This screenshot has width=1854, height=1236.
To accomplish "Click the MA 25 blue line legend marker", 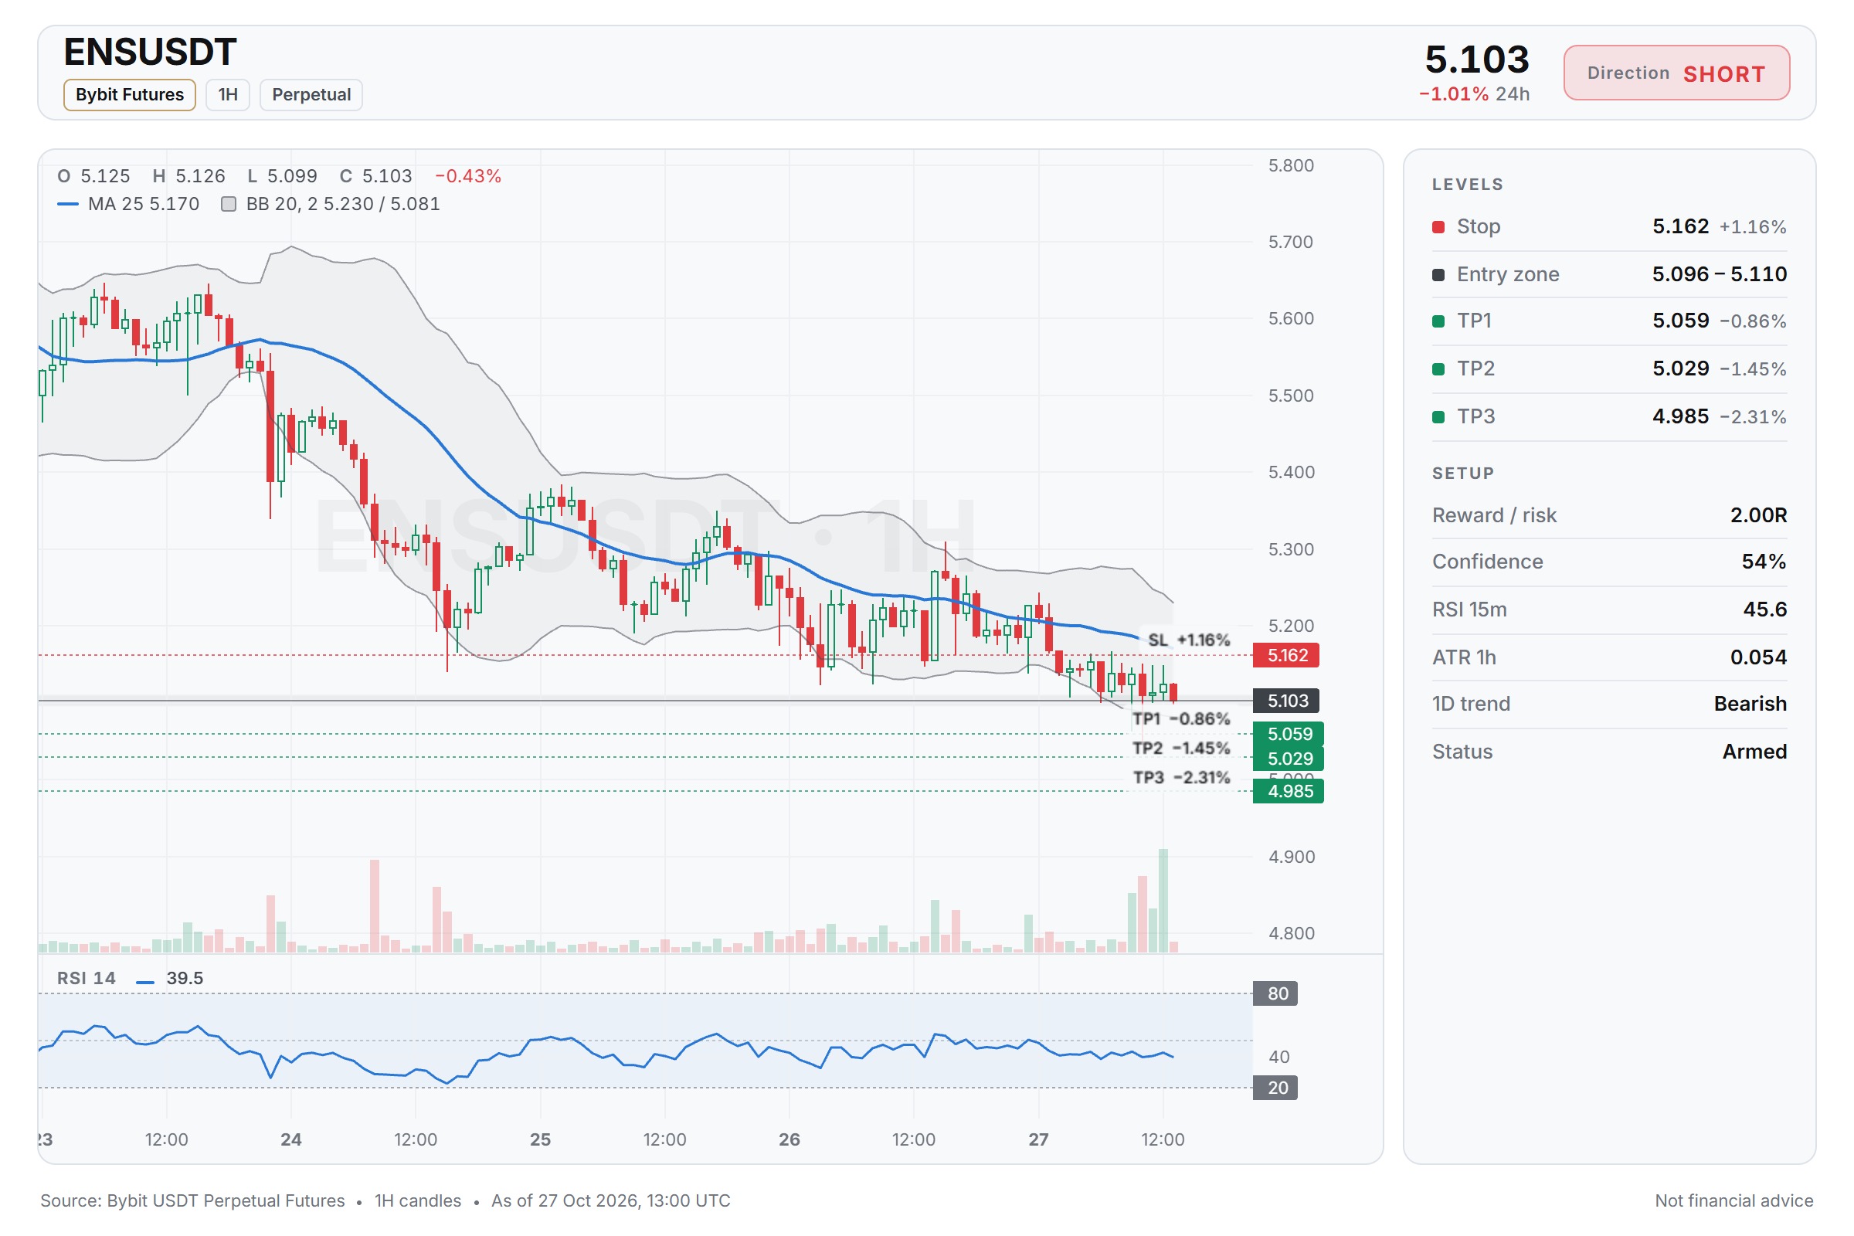I will coord(68,204).
